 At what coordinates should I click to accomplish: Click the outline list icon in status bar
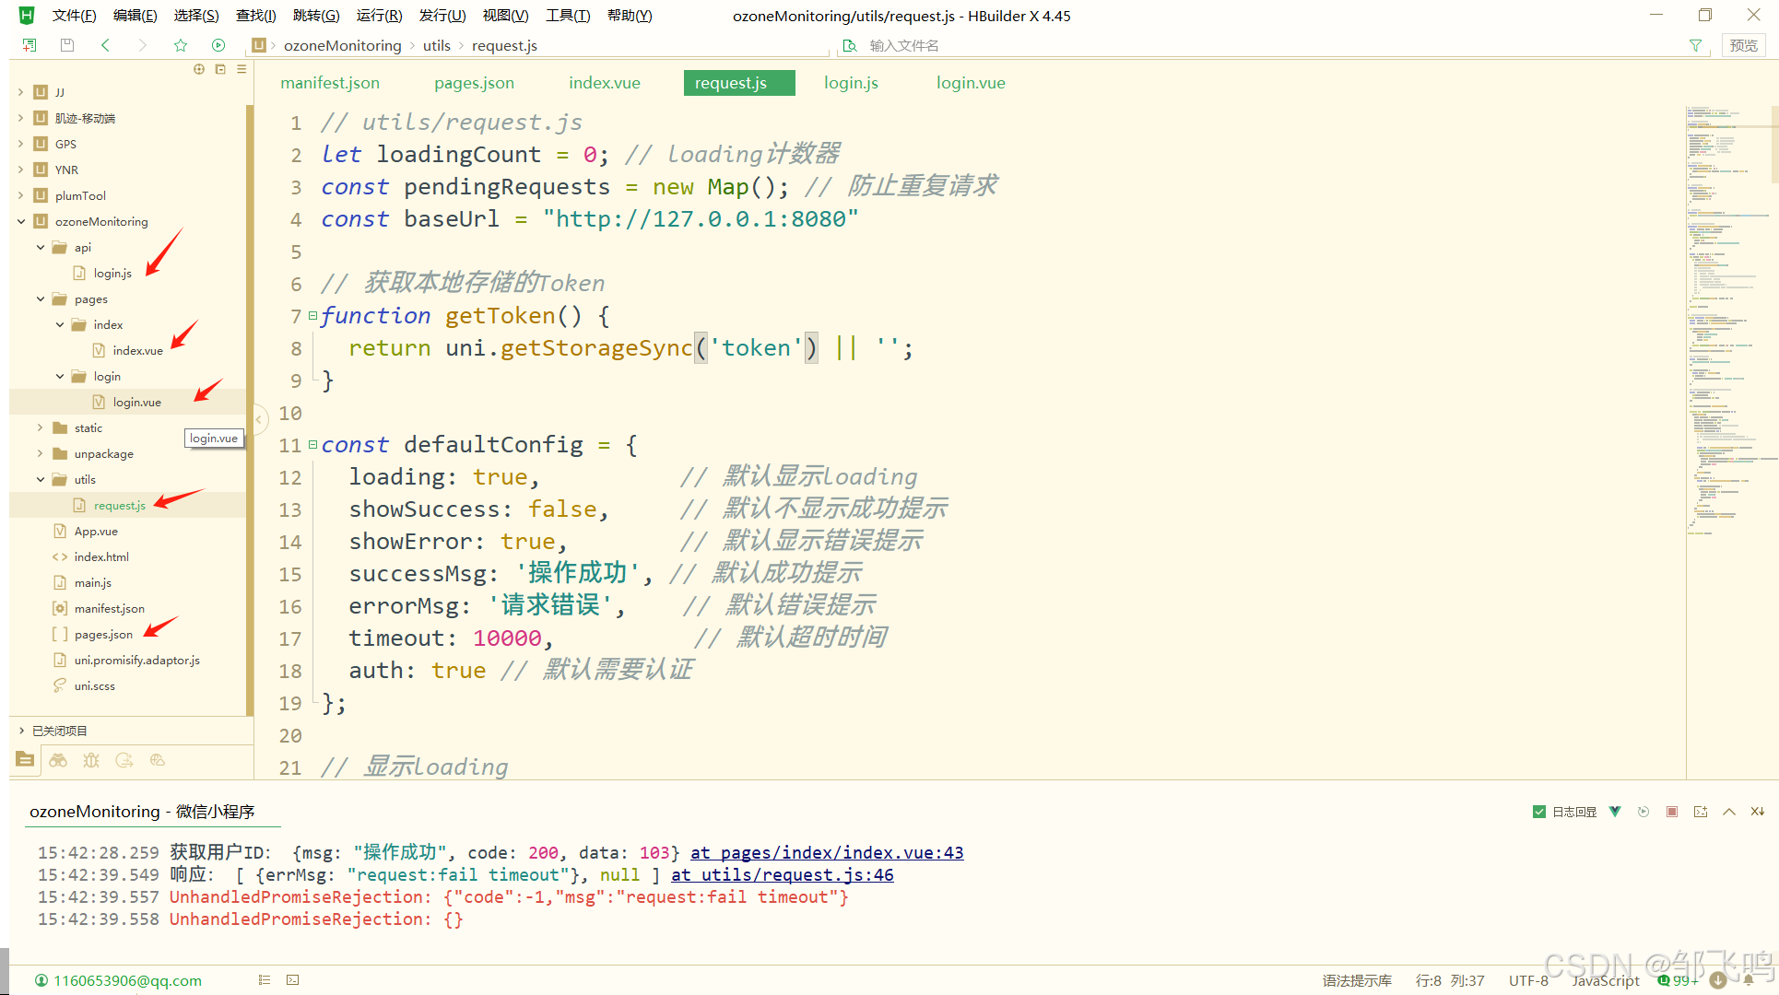(x=265, y=980)
